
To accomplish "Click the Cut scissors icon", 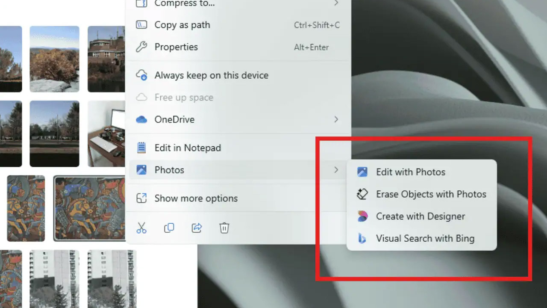I will click(141, 228).
